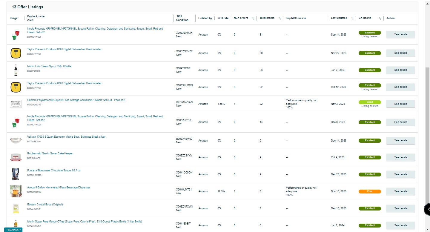See details for Monin Sugar Free Mango
Screen dimensions: 430x232
click(400, 225)
